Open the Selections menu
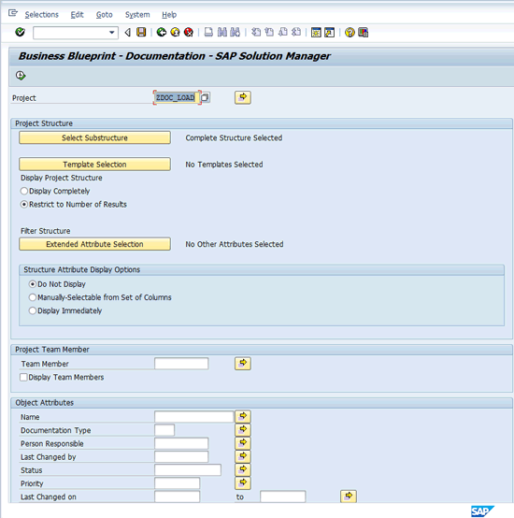The image size is (514, 518). pyautogui.click(x=42, y=15)
